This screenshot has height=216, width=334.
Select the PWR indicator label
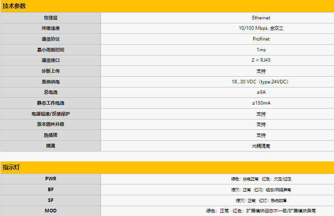point(51,179)
